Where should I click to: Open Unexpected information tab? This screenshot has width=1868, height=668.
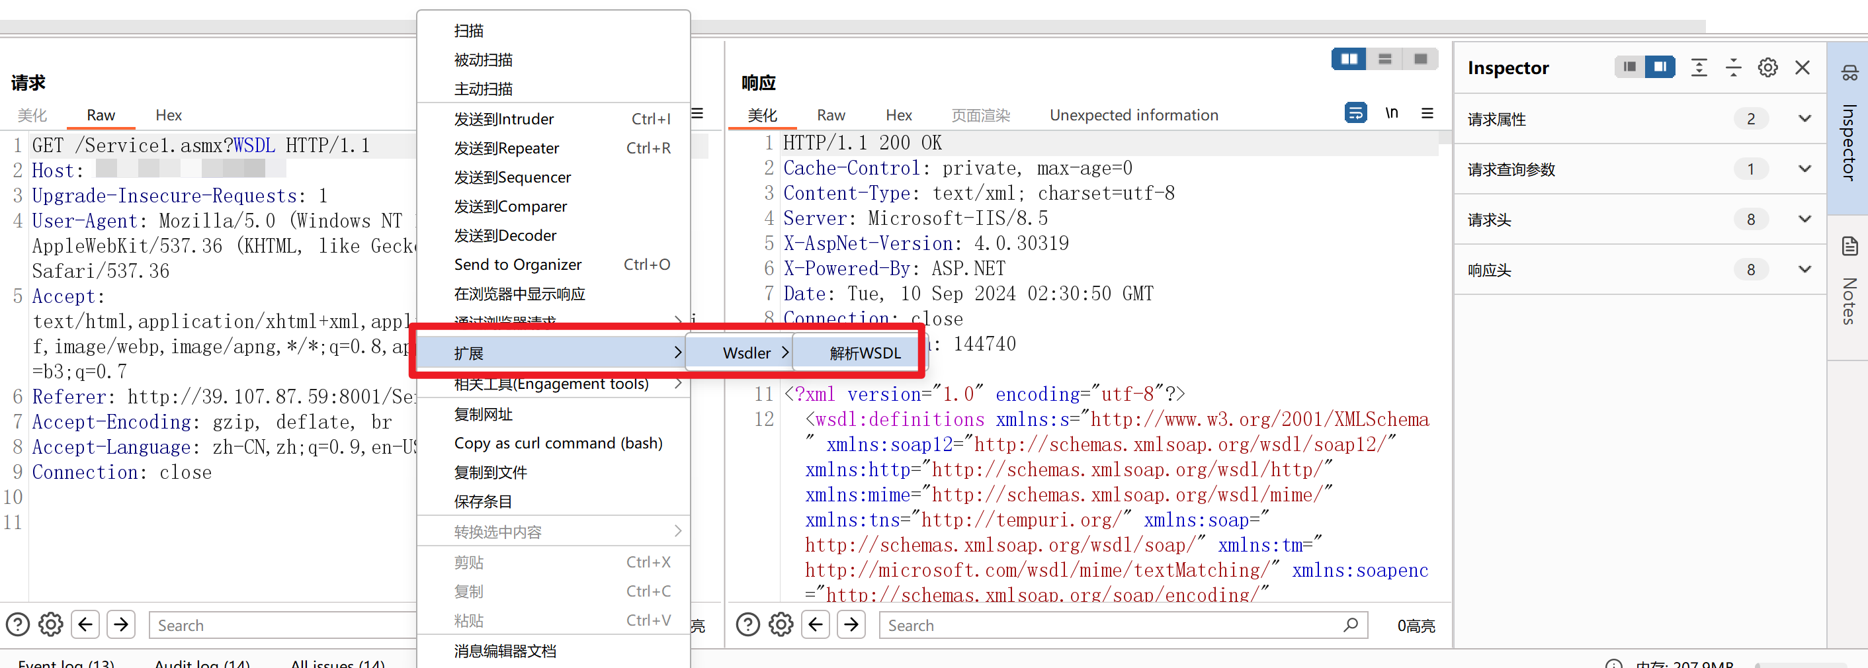[1133, 114]
